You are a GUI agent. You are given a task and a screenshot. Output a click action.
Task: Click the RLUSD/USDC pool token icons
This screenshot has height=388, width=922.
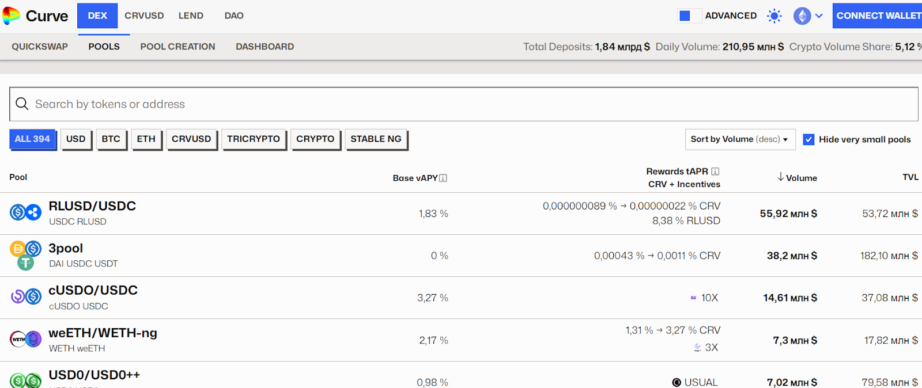[26, 212]
